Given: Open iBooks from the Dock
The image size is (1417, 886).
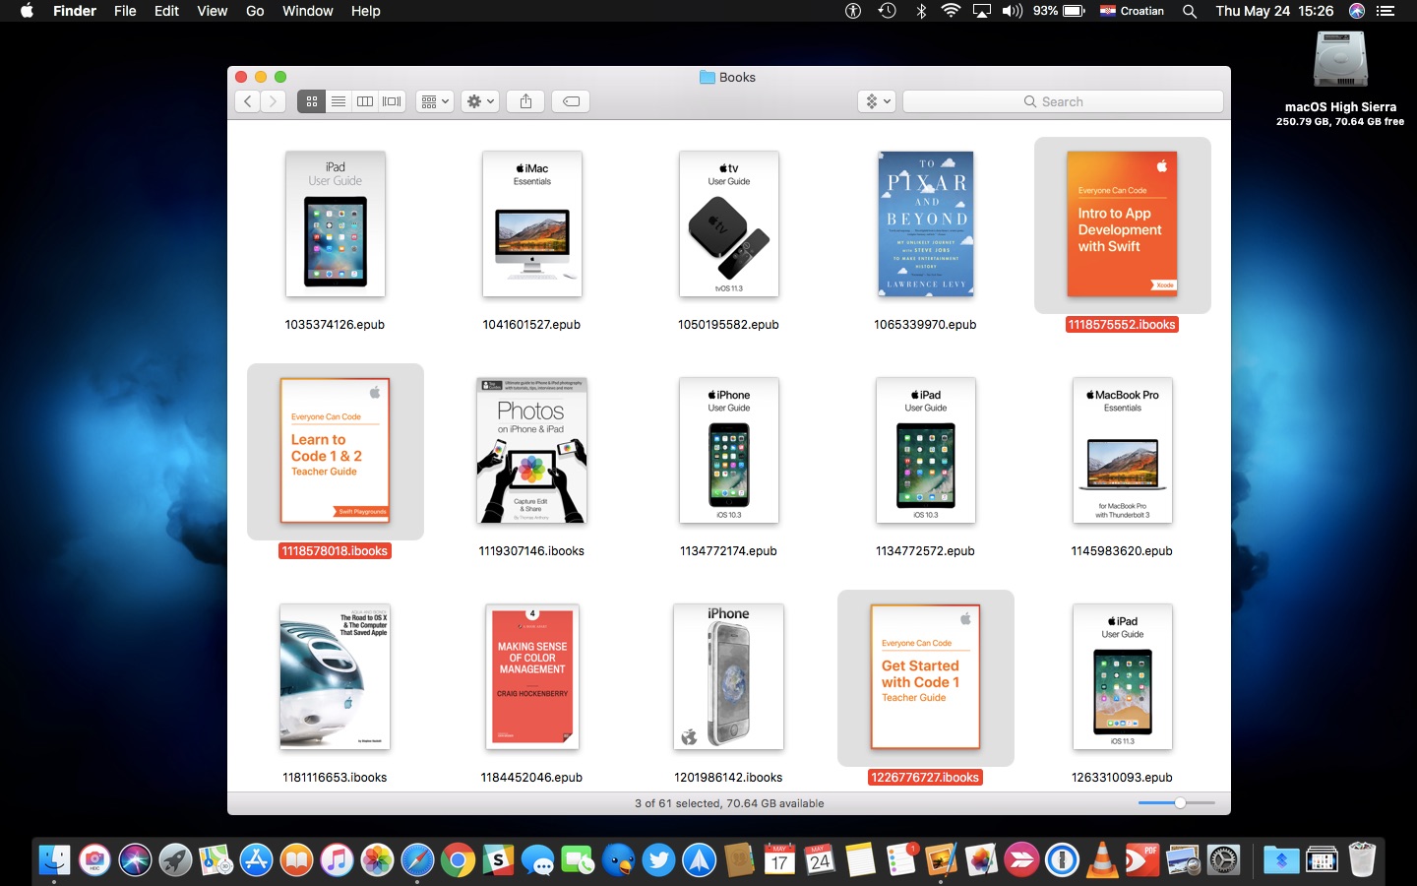Looking at the screenshot, I should coord(295,860).
